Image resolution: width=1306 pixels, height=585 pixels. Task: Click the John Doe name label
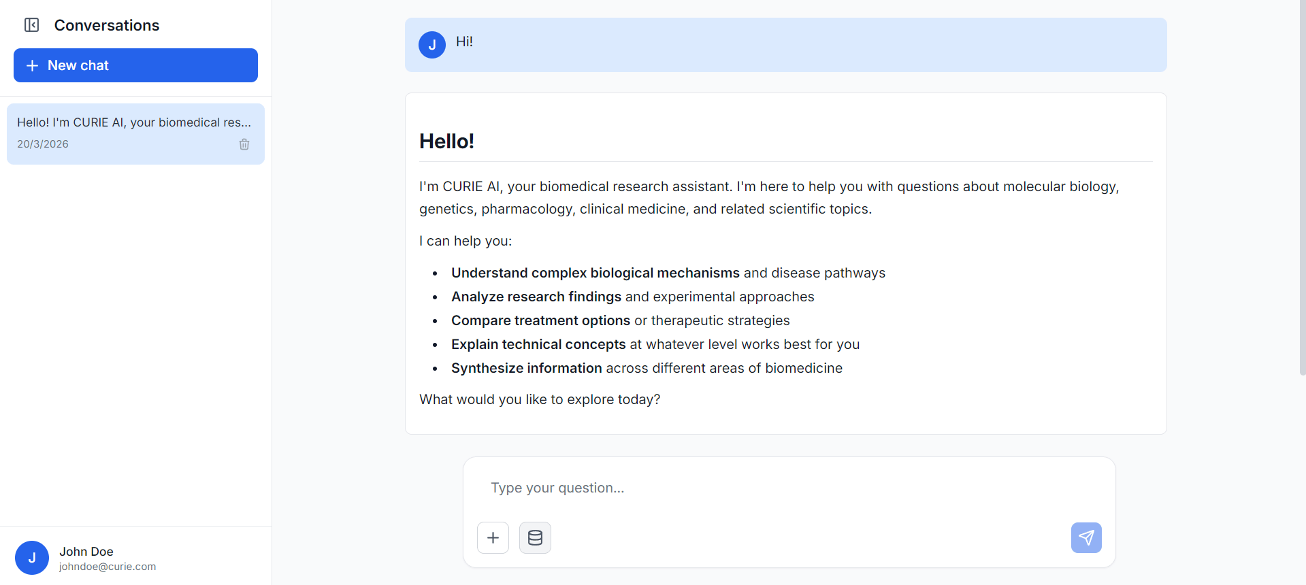(x=86, y=552)
